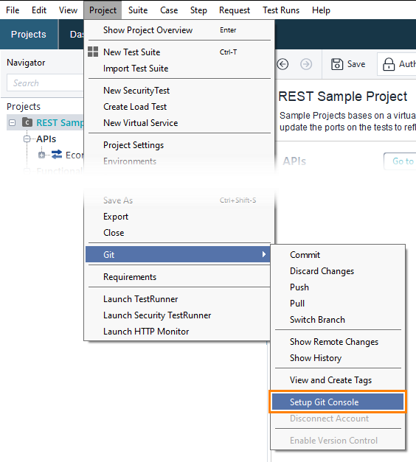The height and width of the screenshot is (462, 416).
Task: Click in the Navigator Search field
Action: [45, 83]
